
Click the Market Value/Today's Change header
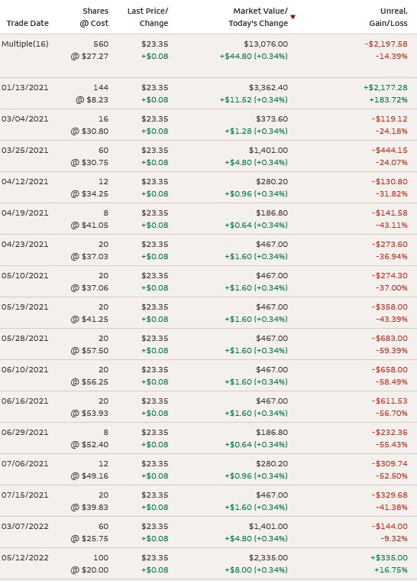(258, 17)
